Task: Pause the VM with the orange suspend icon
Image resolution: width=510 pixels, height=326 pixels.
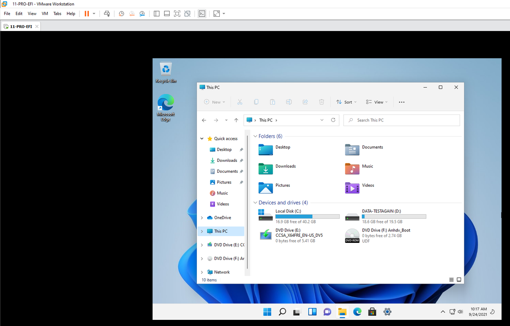Action: click(86, 13)
